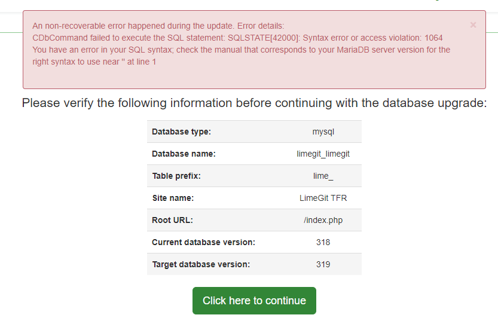Click the 'You have an error in your SQL syntax' line
The image size is (498, 330).
[241, 50]
